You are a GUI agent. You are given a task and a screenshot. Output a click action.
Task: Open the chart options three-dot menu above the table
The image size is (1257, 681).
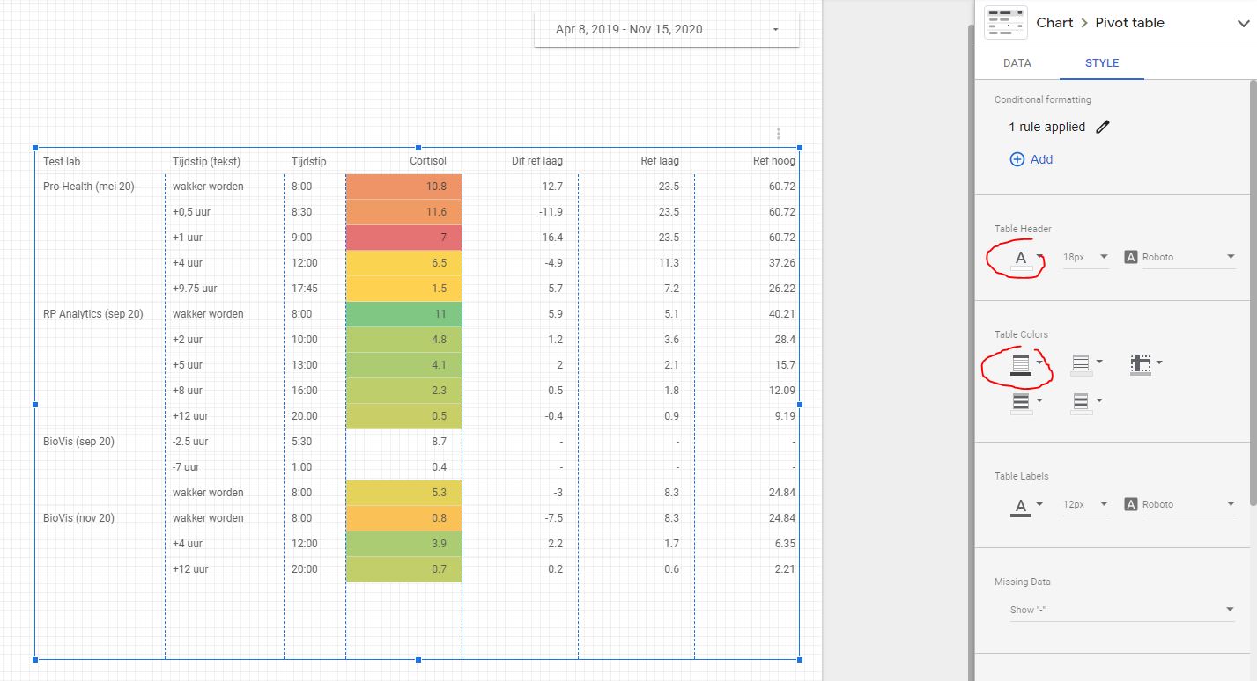[778, 133]
